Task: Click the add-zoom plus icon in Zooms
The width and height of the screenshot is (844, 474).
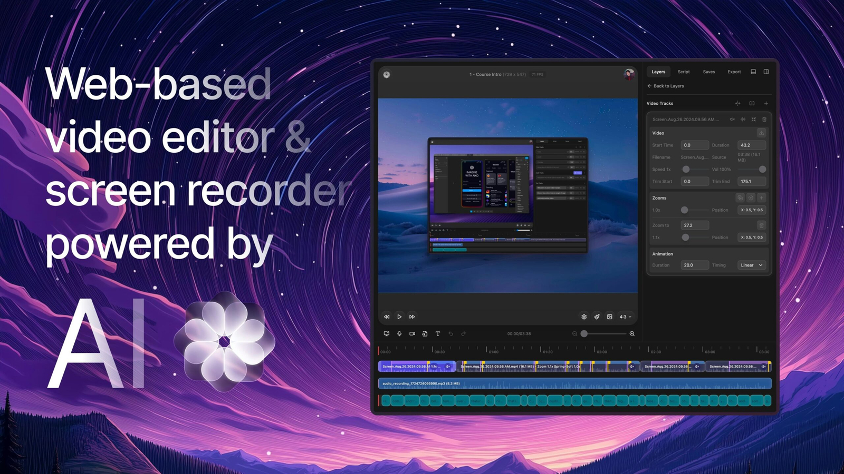Action: pyautogui.click(x=761, y=198)
